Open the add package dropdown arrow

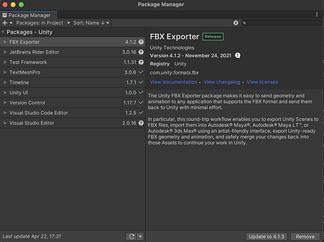(11, 23)
